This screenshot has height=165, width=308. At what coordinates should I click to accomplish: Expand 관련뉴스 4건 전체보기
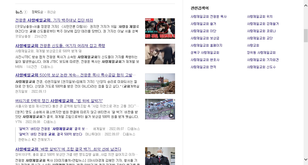pos(35,140)
